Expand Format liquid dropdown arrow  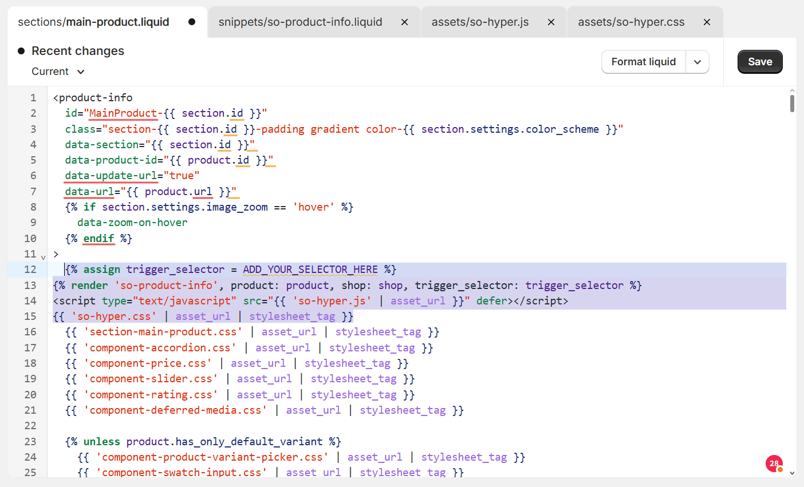(x=697, y=62)
